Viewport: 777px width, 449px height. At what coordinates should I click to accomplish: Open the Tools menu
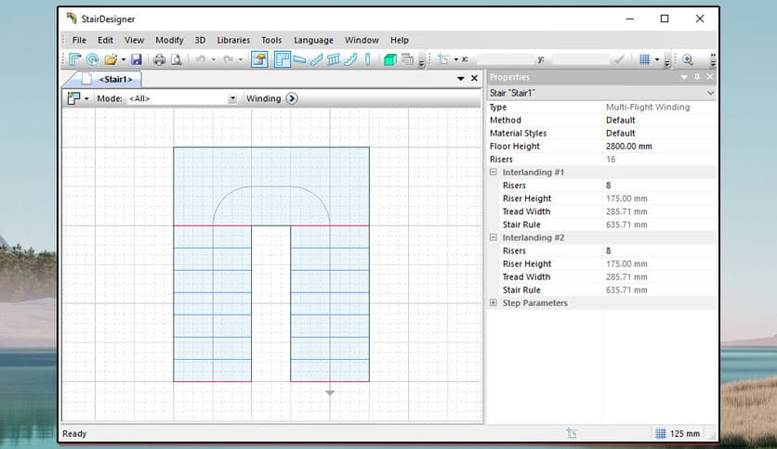(x=271, y=40)
